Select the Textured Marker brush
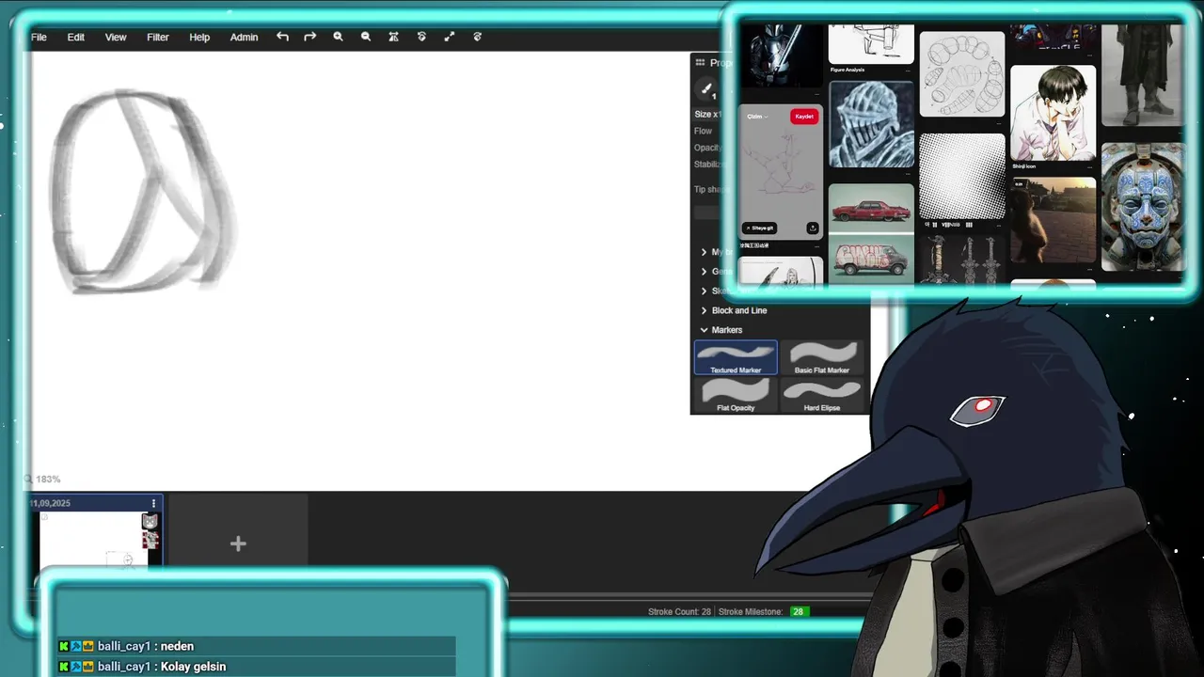 coord(736,357)
